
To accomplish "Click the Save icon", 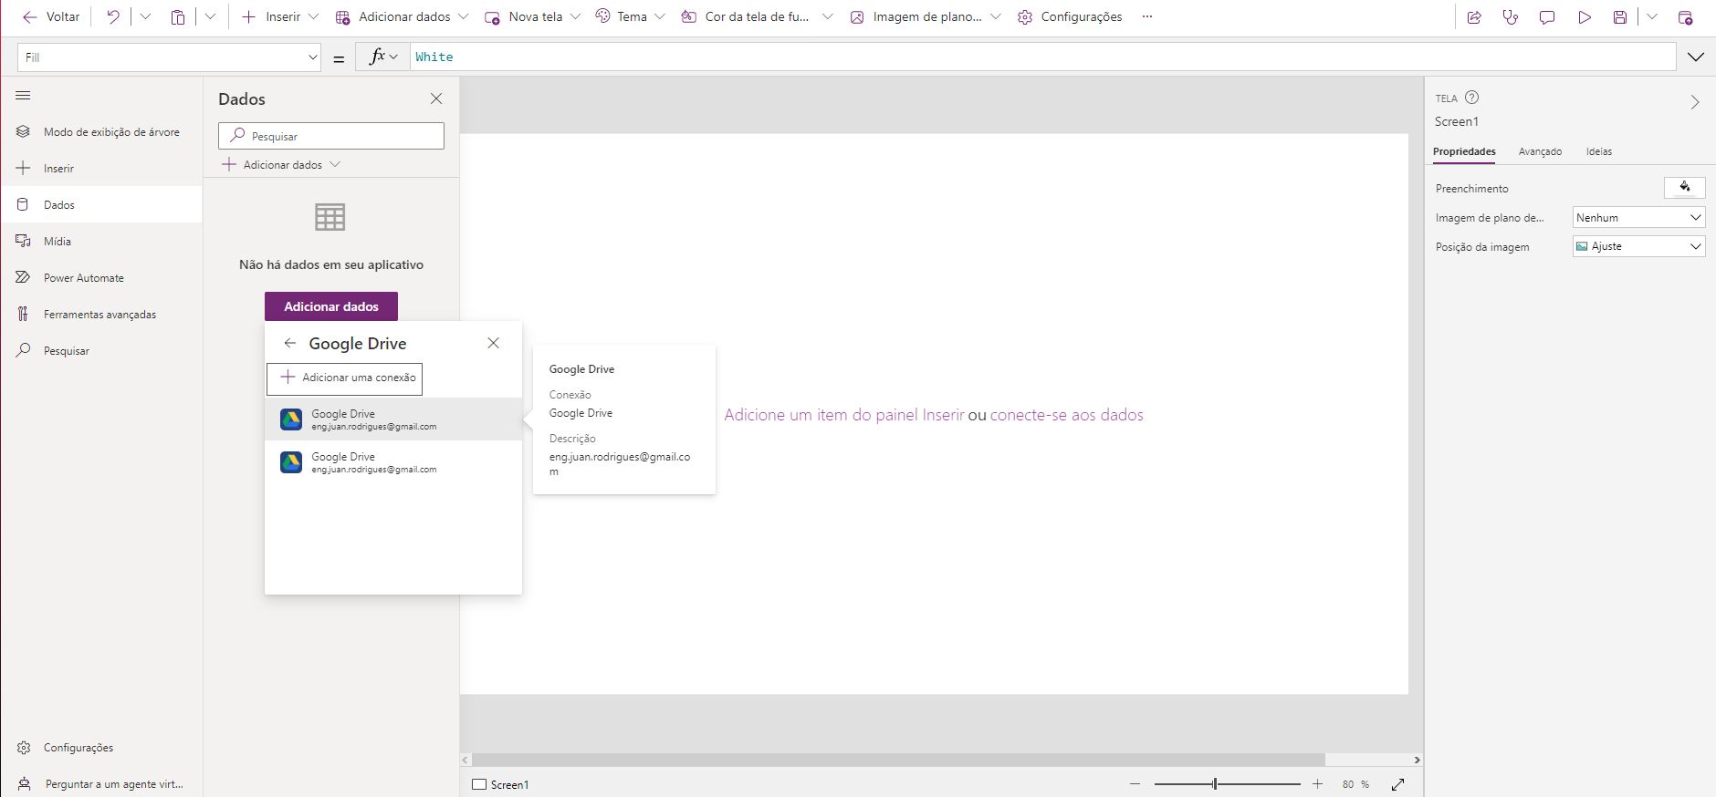I will click(x=1620, y=17).
